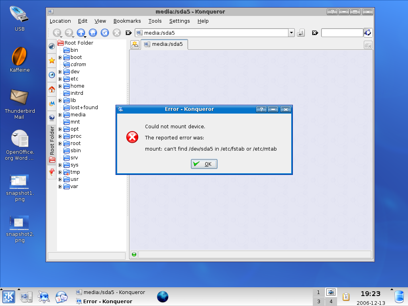
Task: Expand the usr folder tree node
Action: [60, 179]
